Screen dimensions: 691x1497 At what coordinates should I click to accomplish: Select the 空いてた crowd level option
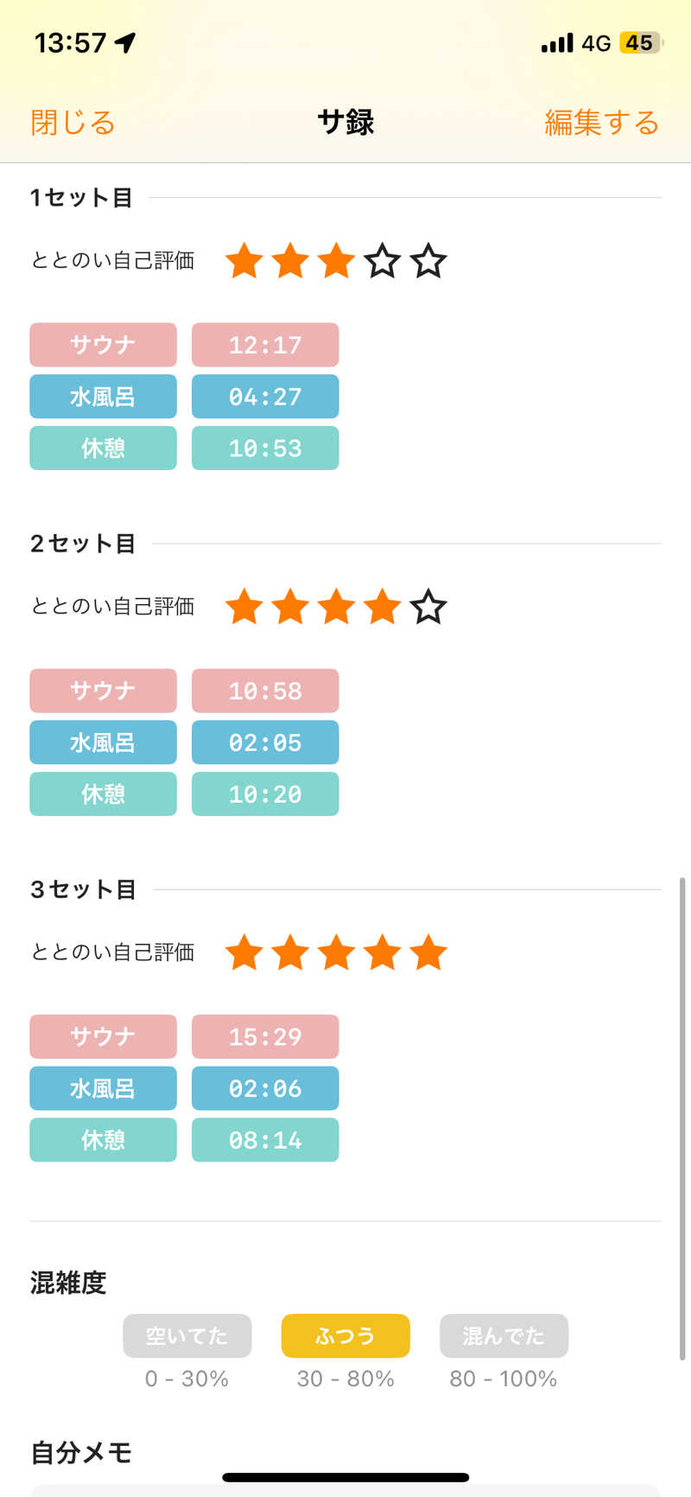pyautogui.click(x=187, y=1336)
